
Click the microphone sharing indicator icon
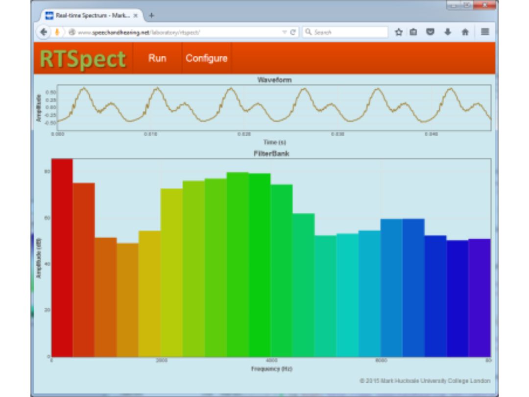coord(57,32)
